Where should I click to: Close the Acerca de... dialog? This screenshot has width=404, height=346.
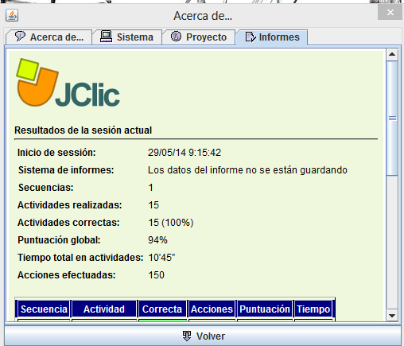(x=390, y=12)
